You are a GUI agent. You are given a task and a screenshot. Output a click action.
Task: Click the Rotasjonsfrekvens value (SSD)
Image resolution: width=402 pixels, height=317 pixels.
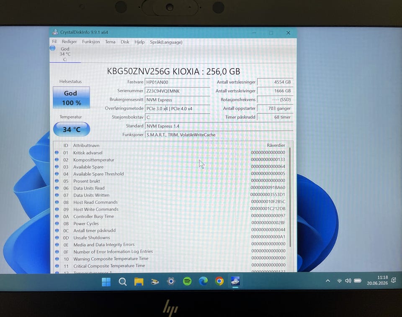[275, 100]
